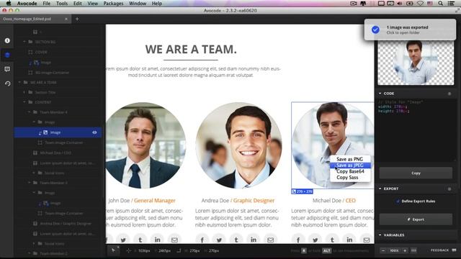Open Spotlight search in menu bar
This screenshot has width=461, height=259.
coord(440,3)
